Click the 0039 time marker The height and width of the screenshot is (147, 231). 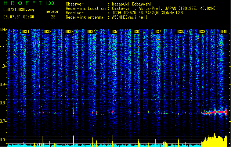(201, 32)
